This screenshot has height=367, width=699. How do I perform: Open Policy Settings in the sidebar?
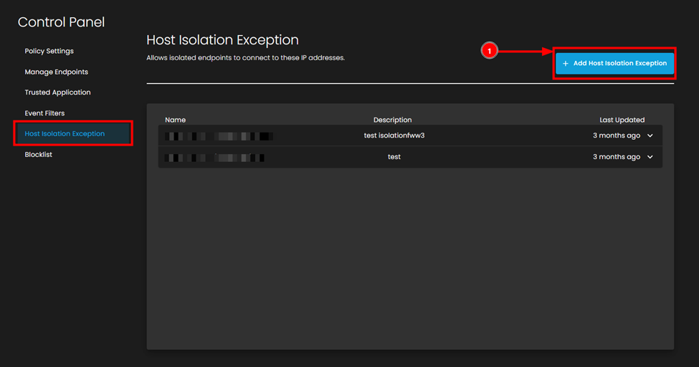[49, 51]
